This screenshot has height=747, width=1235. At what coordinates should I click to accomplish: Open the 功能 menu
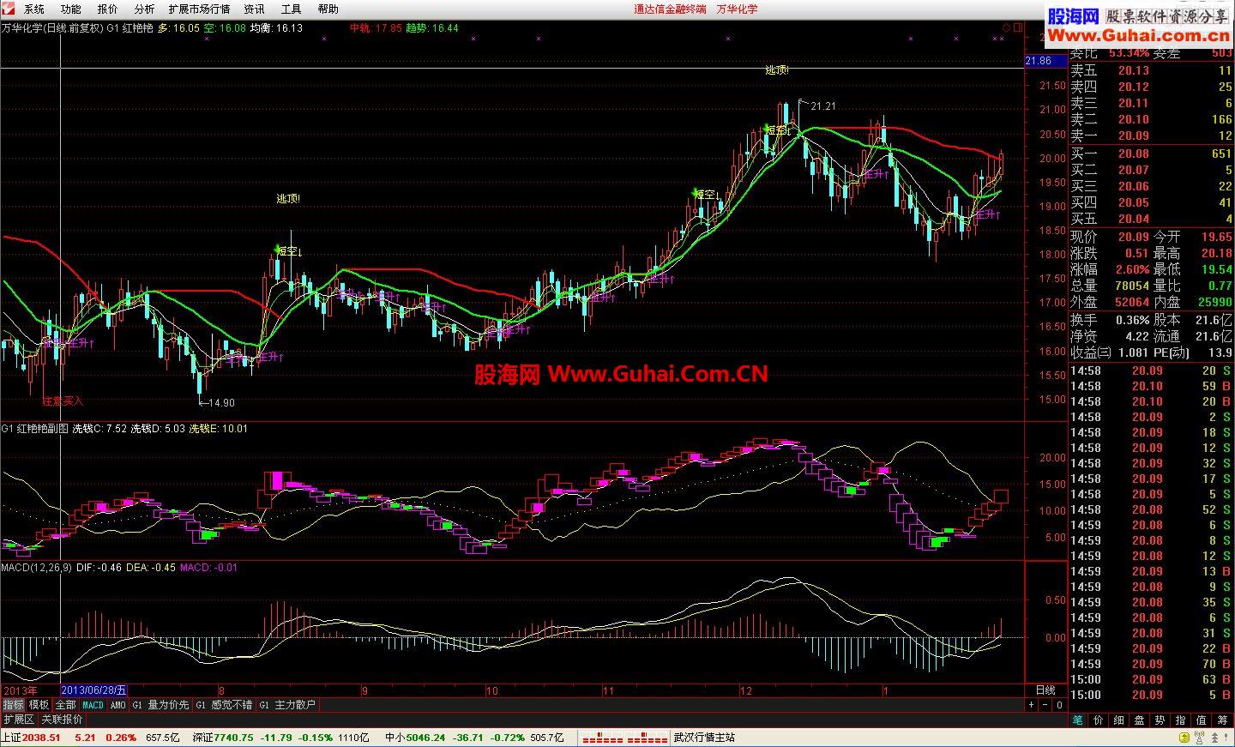point(71,9)
